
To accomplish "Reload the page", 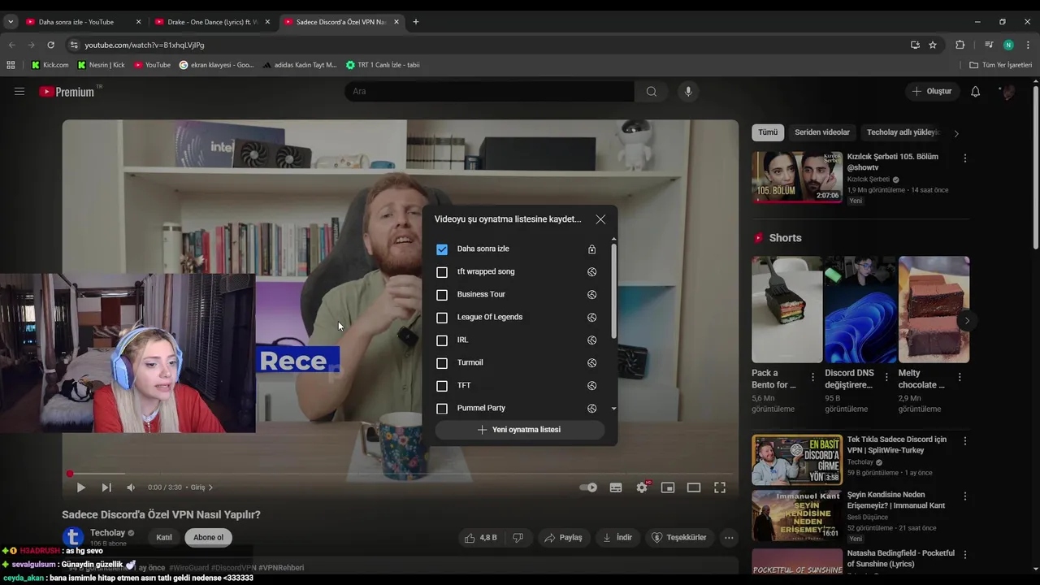I will 50,45.
